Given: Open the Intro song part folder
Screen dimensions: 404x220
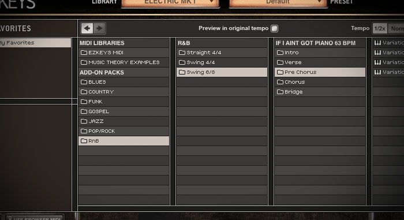Looking at the screenshot, I should pos(320,53).
